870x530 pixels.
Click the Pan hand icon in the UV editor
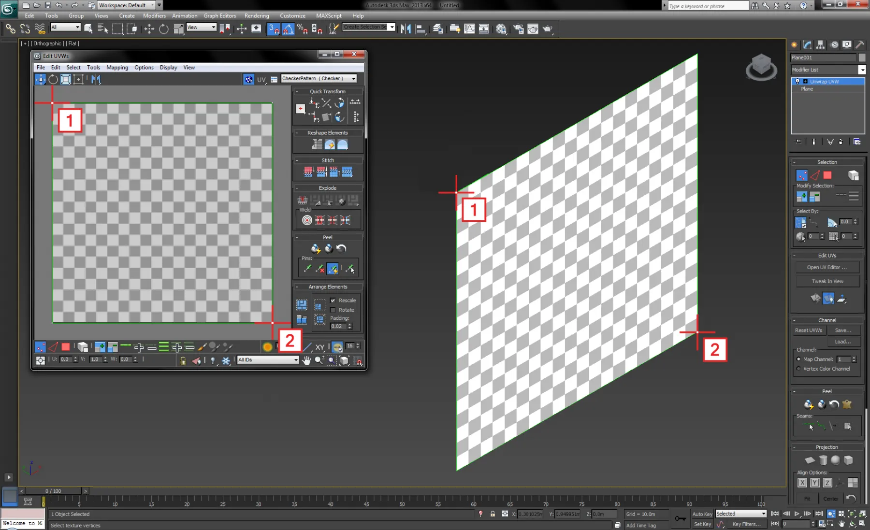(307, 361)
